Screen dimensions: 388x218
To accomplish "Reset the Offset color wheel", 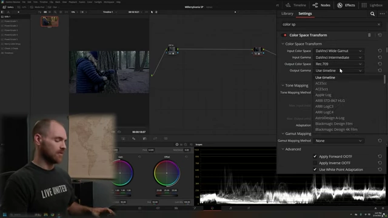I will tap(186, 157).
